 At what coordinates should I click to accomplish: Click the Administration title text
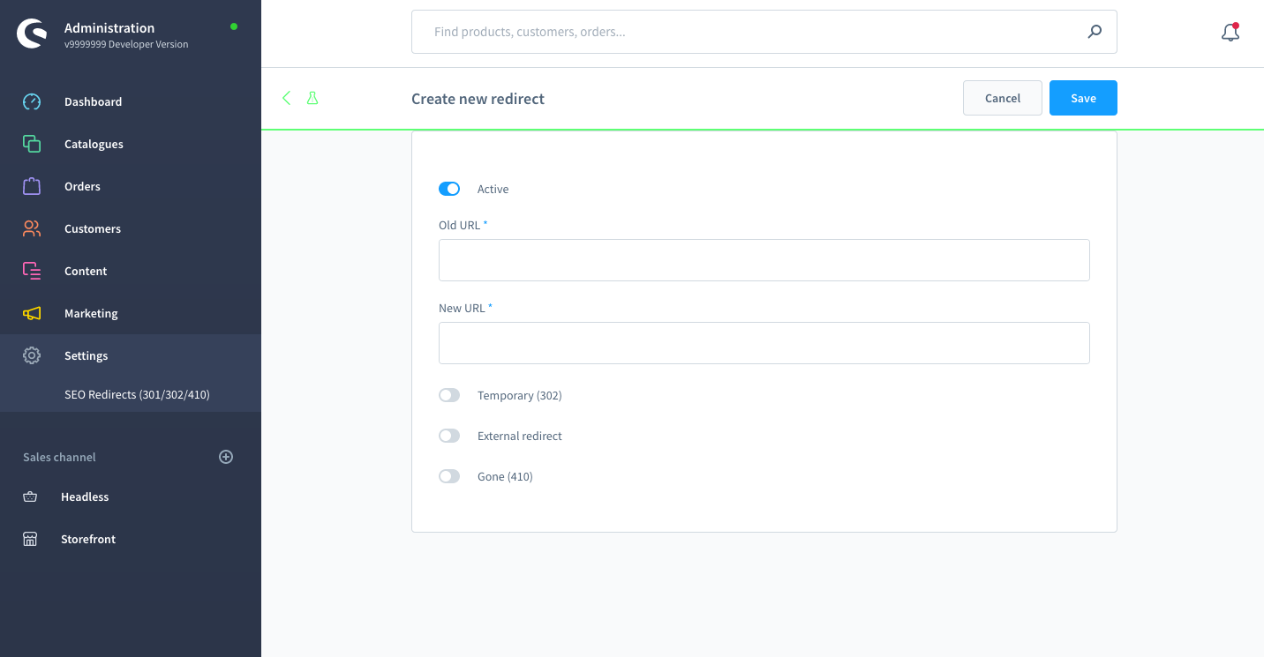(109, 27)
